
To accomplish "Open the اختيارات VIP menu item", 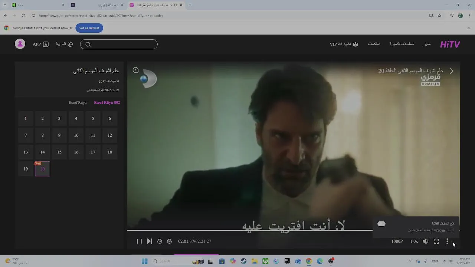I will point(344,44).
